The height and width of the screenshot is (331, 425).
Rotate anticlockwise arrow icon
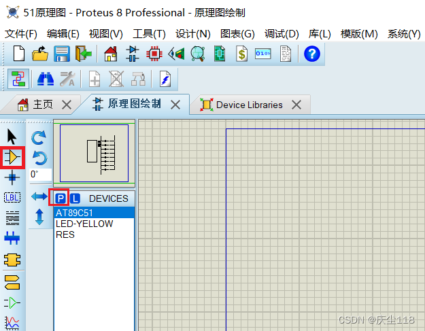[x=39, y=158]
